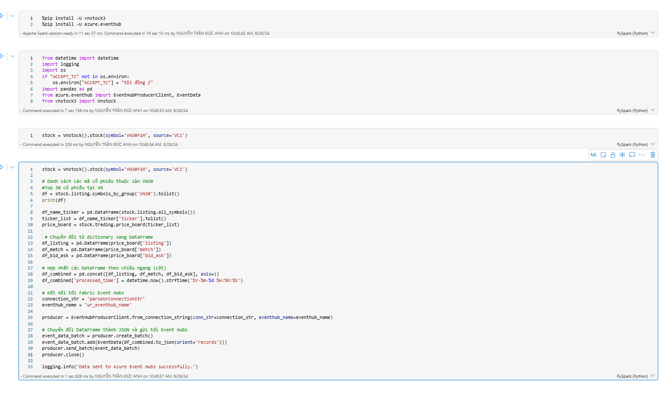The image size is (662, 394).
Task: Run the Event Hubs producer cell
Action: point(2,167)
